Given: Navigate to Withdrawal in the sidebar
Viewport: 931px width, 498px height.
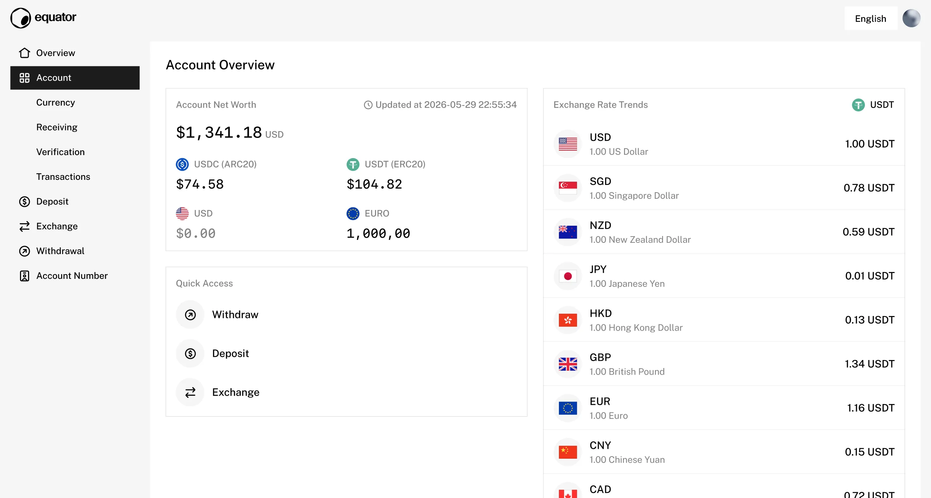Looking at the screenshot, I should [75, 251].
